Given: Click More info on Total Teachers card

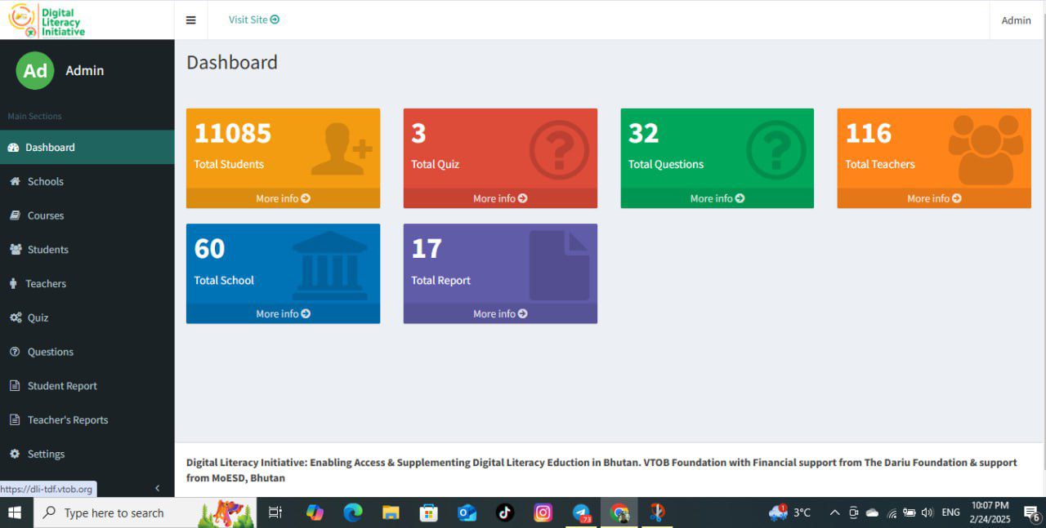Looking at the screenshot, I should tap(934, 198).
